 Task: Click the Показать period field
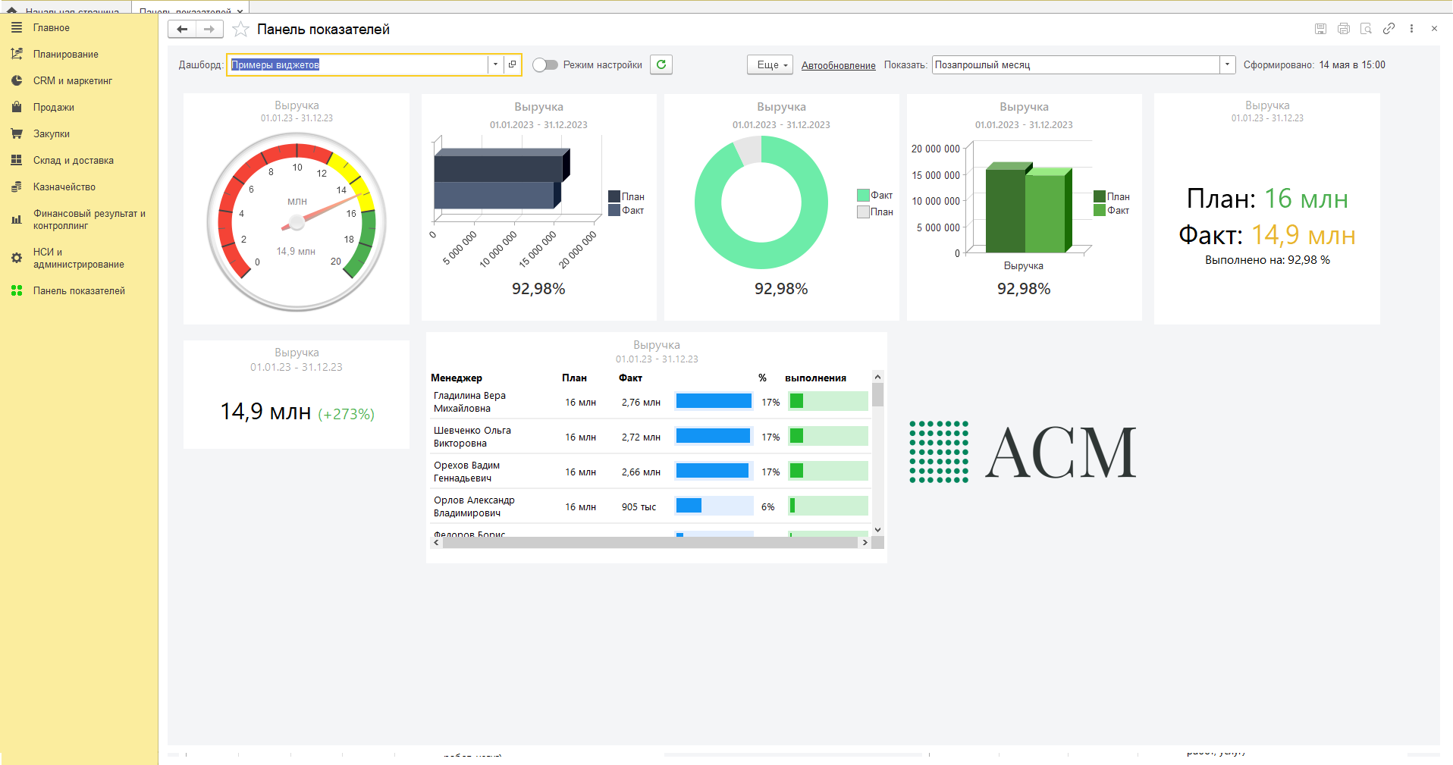(x=1075, y=64)
